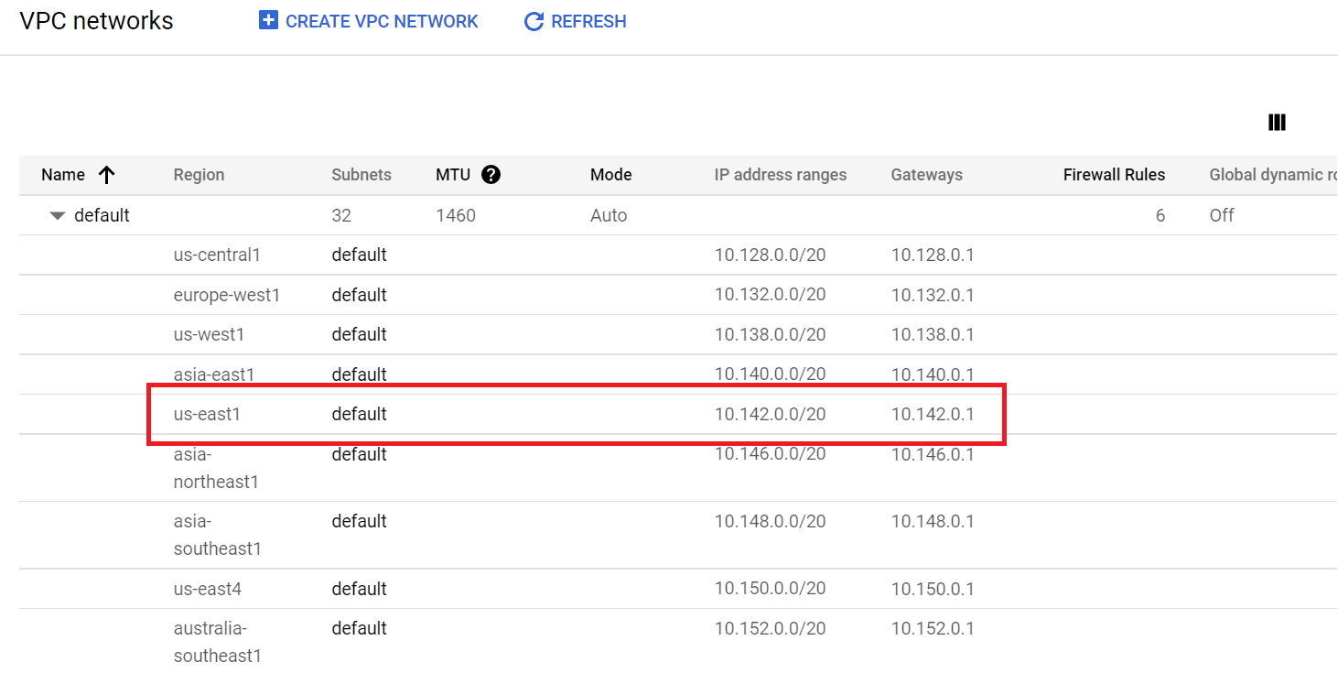1338x673 pixels.
Task: Click the CREATE VPC NETWORK button
Action: (382, 21)
